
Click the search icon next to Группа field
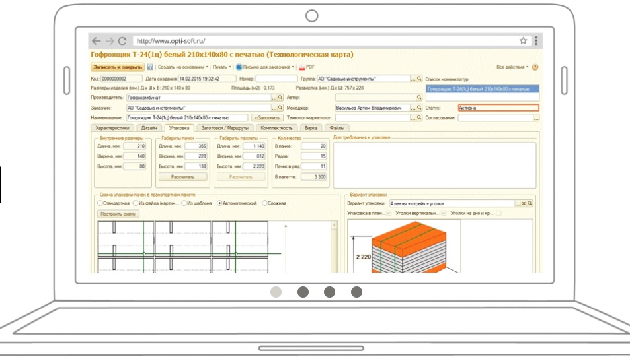pos(419,79)
